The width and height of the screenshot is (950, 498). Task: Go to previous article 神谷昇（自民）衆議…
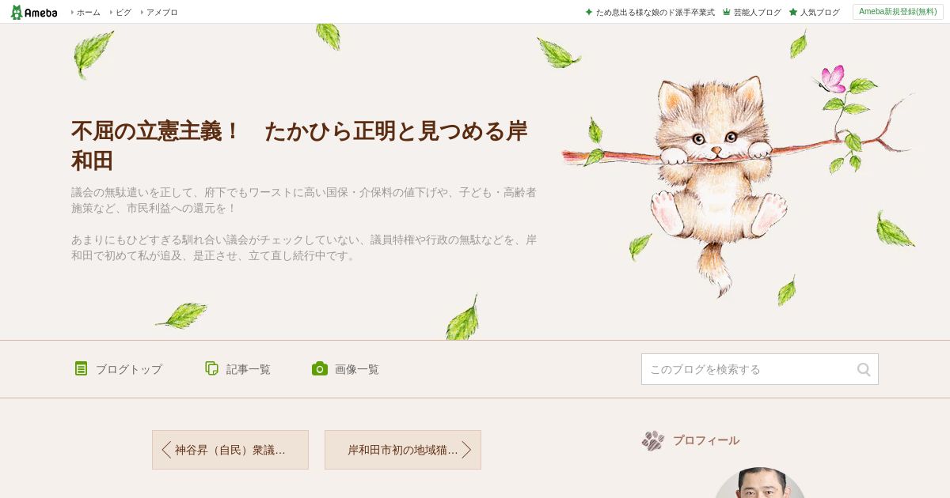pos(230,450)
